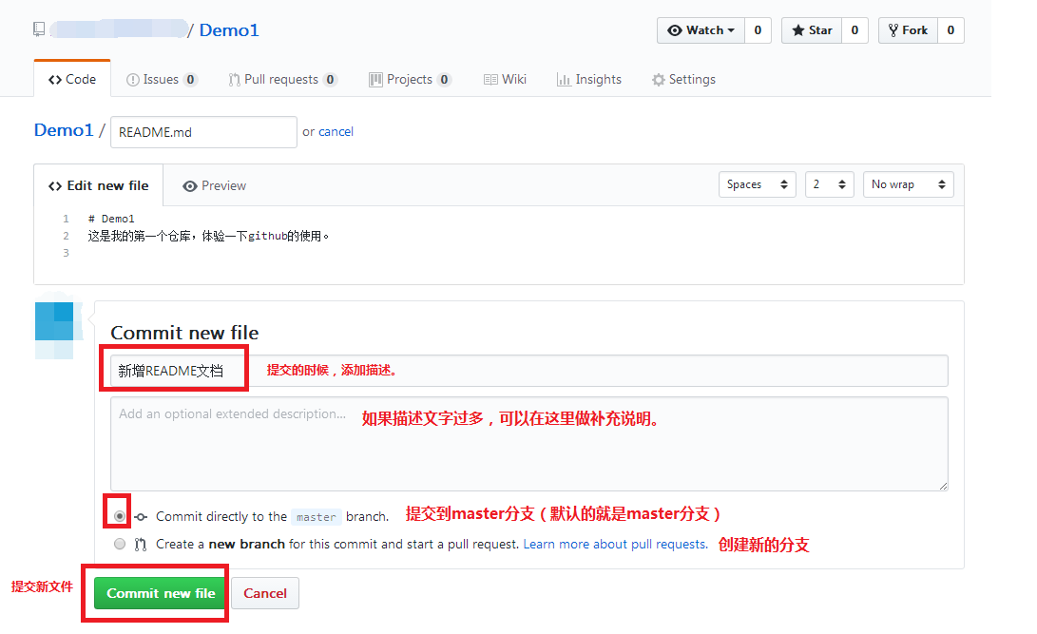Click editor line 1 '# Demo1'
This screenshot has height=634, width=1037.
(x=111, y=219)
